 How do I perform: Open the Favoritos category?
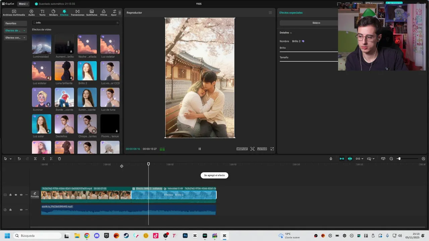click(15, 23)
